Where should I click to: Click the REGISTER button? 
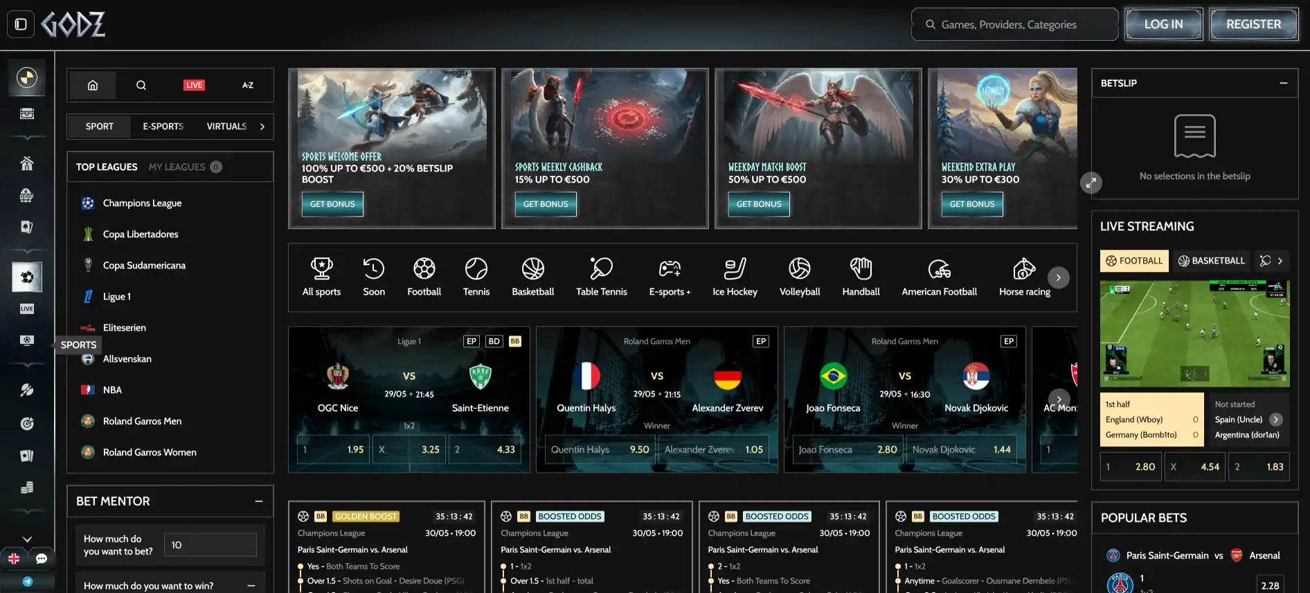(x=1253, y=24)
